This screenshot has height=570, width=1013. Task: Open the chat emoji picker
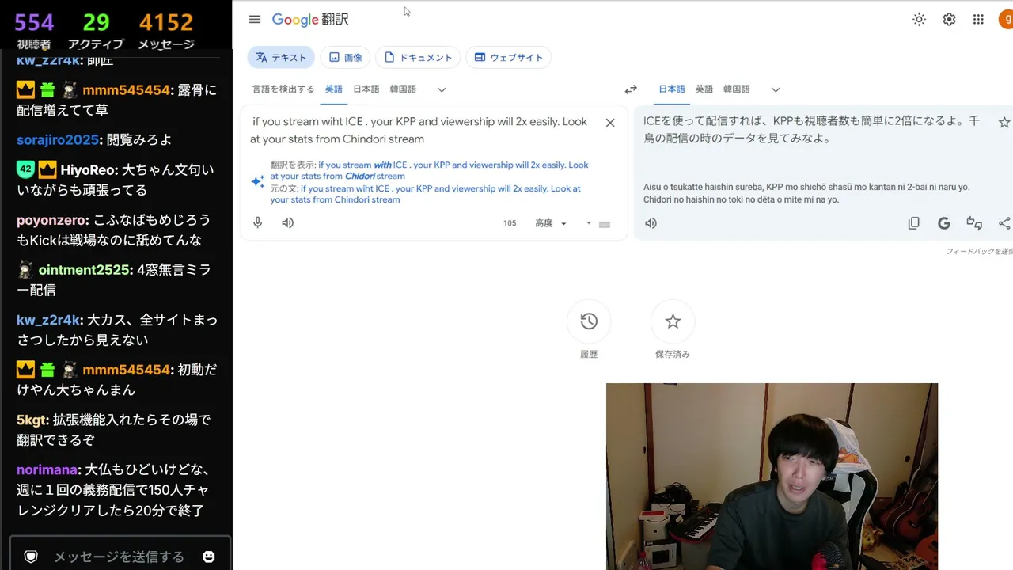(x=209, y=557)
